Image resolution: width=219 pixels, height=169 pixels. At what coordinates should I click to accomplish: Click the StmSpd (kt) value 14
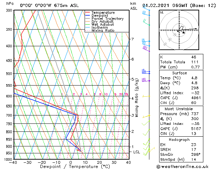click(194, 159)
